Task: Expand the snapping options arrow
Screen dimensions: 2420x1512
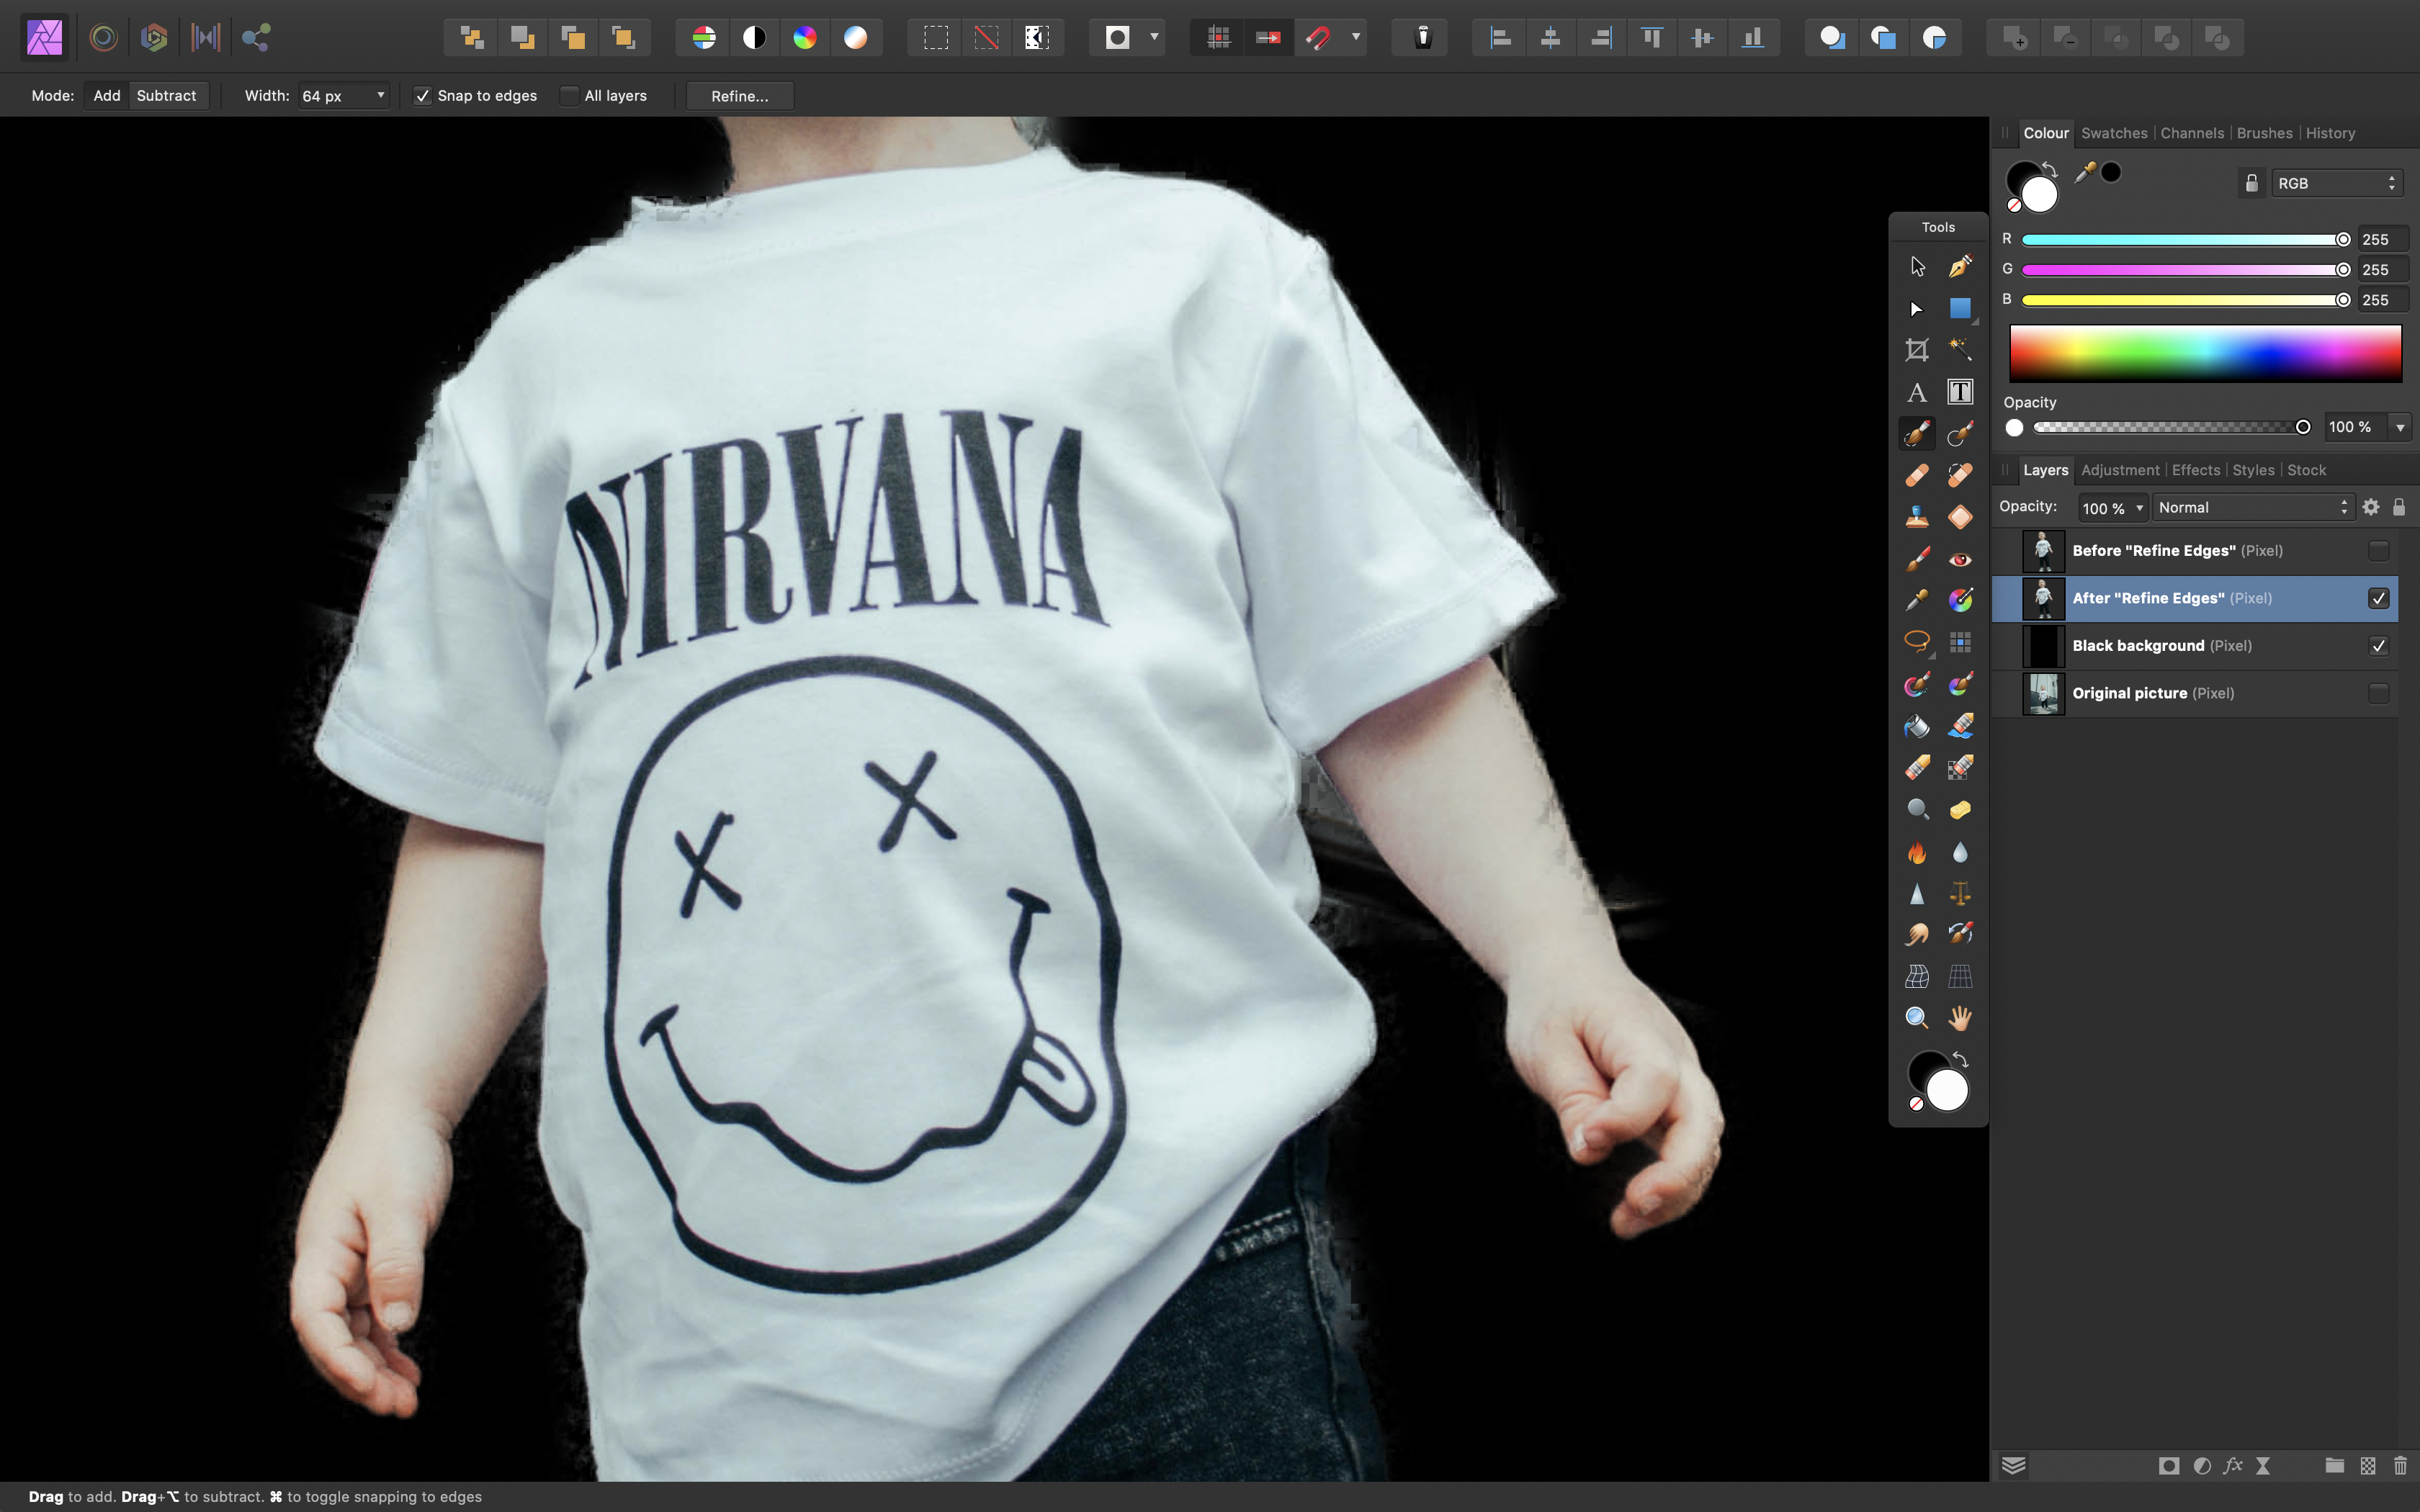Action: pyautogui.click(x=1356, y=38)
